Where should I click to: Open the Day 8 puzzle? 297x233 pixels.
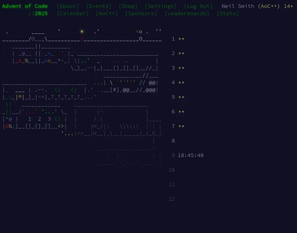click(x=173, y=141)
